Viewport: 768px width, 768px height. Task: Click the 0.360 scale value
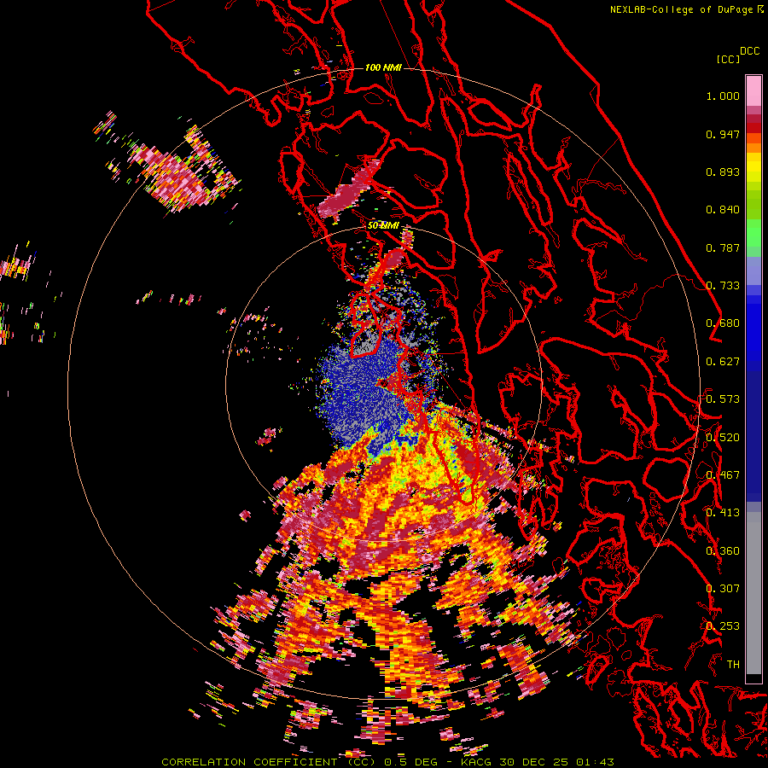pos(723,551)
